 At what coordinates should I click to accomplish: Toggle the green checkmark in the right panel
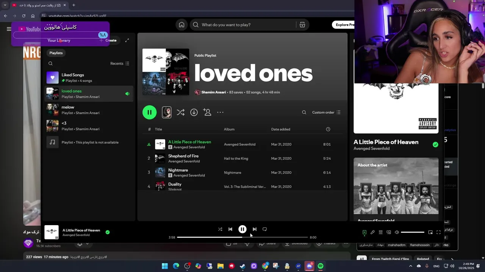pyautogui.click(x=435, y=144)
